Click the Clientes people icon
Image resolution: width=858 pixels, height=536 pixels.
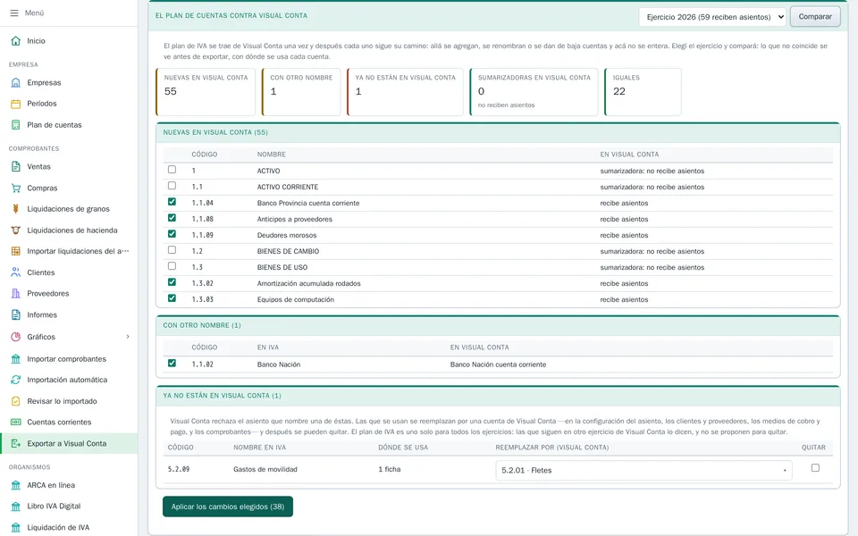16,272
